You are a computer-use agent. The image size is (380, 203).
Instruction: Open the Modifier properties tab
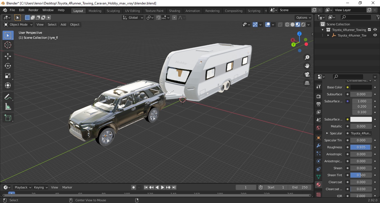pos(318,146)
